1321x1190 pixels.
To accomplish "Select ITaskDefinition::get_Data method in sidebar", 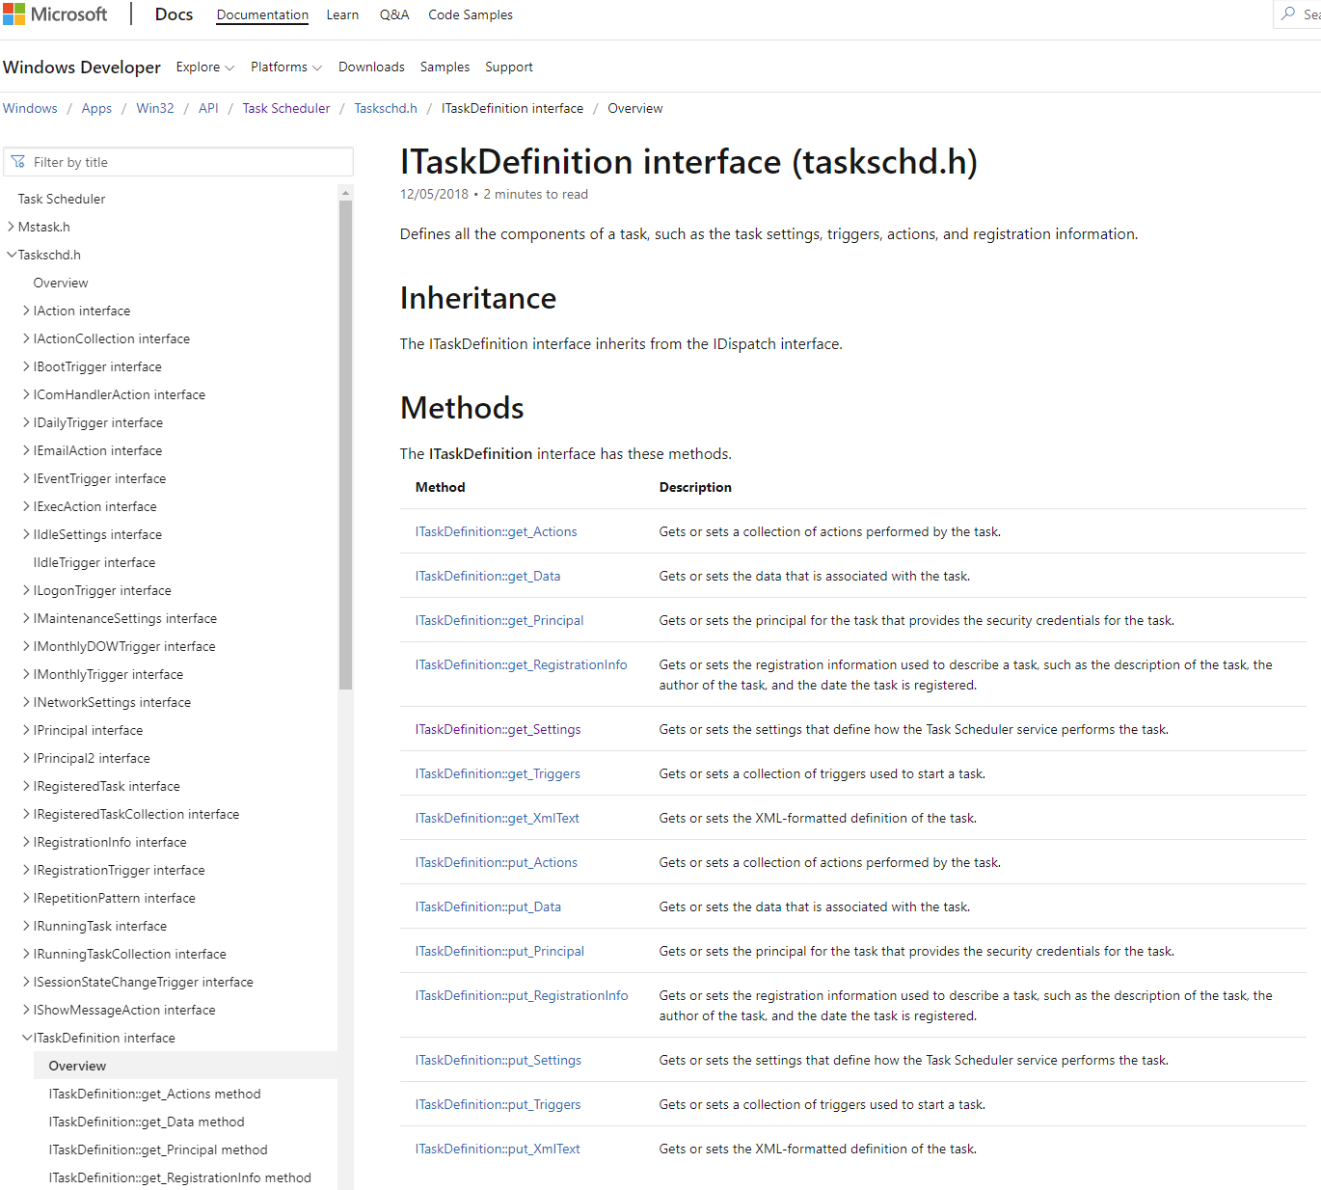I will 147,1122.
